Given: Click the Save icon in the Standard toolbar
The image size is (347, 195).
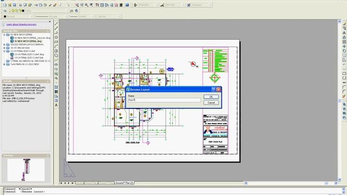Looking at the screenshot, I should pyautogui.click(x=15, y=5).
